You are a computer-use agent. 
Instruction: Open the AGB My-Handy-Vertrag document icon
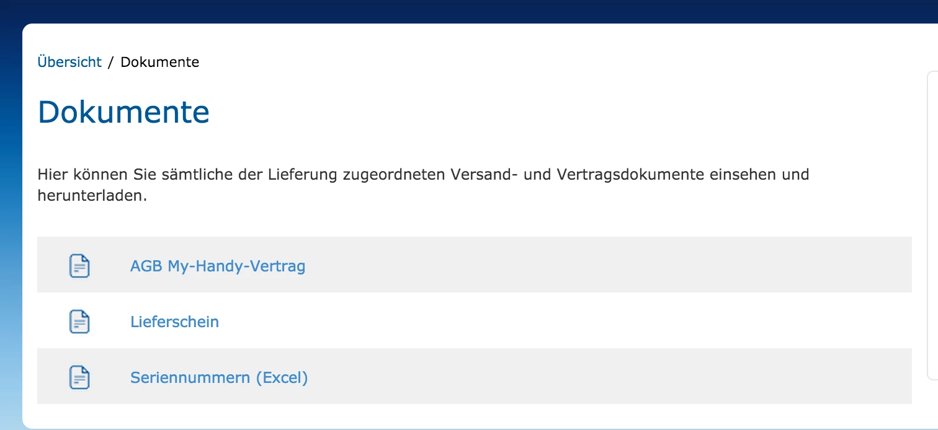[x=79, y=266]
